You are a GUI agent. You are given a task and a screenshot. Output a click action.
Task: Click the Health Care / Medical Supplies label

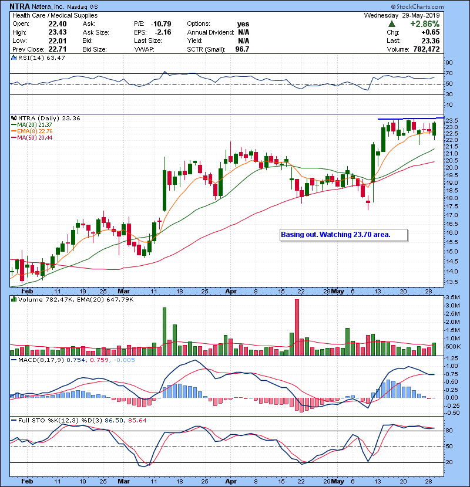click(55, 15)
